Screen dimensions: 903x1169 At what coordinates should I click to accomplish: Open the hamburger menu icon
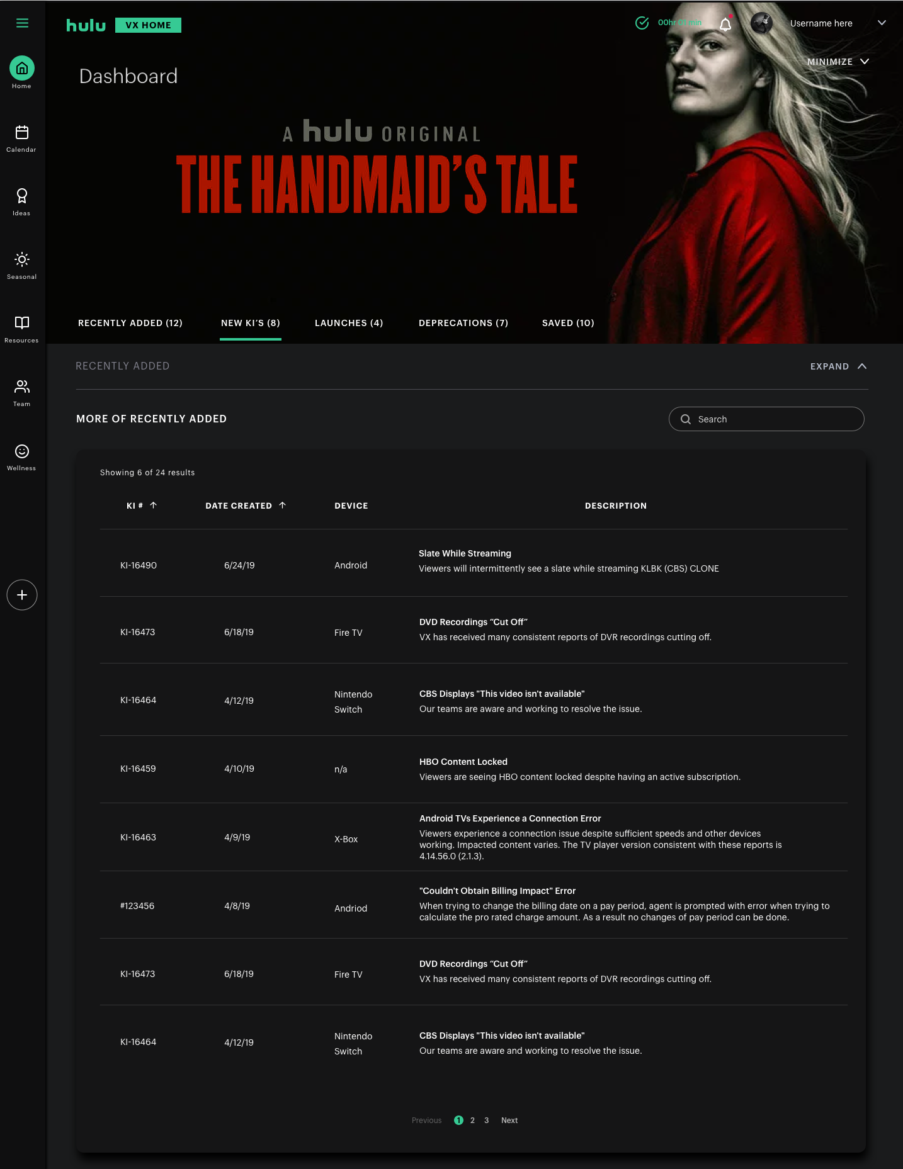(x=22, y=23)
